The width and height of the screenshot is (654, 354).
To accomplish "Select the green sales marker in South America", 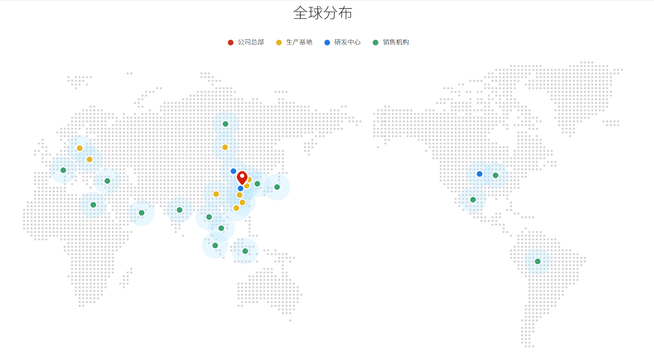I will 538,261.
